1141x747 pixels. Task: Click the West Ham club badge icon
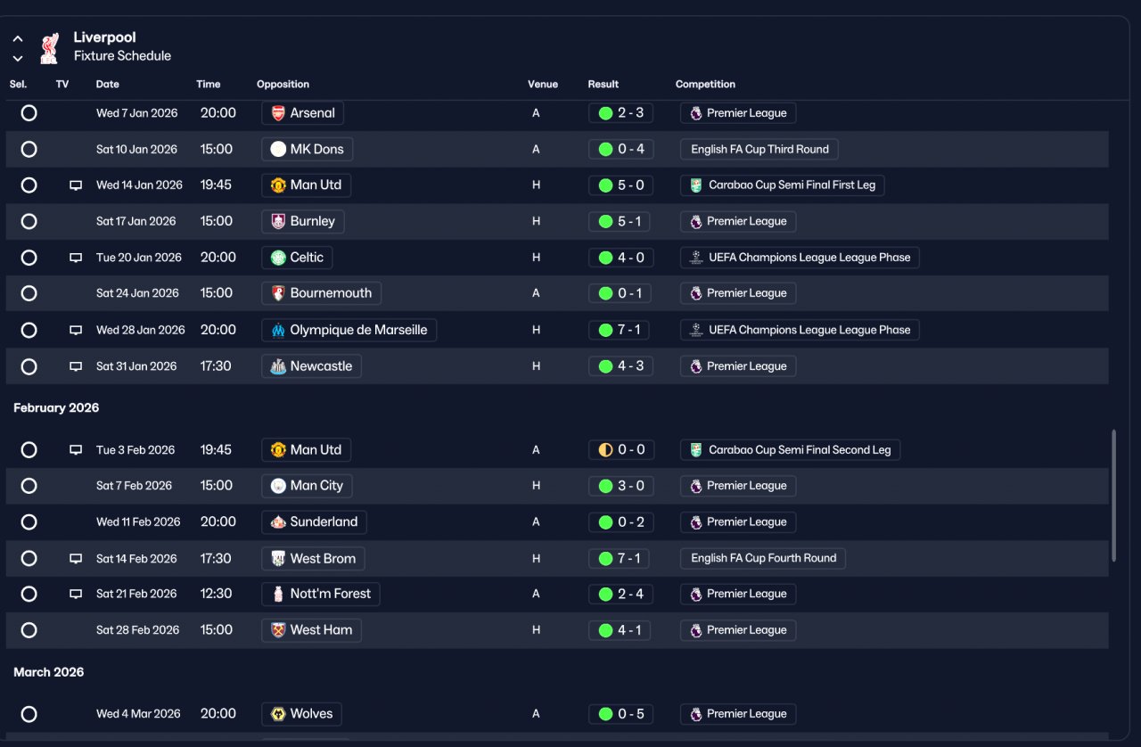click(x=278, y=630)
